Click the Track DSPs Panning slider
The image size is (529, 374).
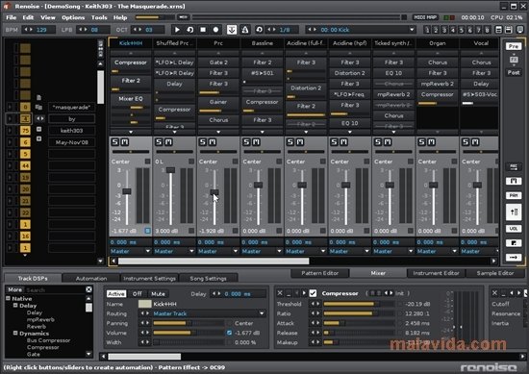coord(189,323)
